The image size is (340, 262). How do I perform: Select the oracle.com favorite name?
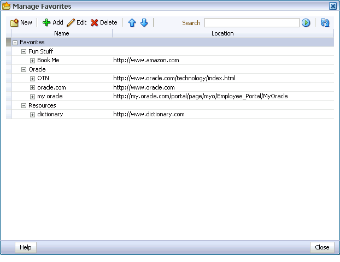point(51,87)
